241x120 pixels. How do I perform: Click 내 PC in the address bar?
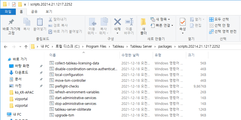point(45,47)
